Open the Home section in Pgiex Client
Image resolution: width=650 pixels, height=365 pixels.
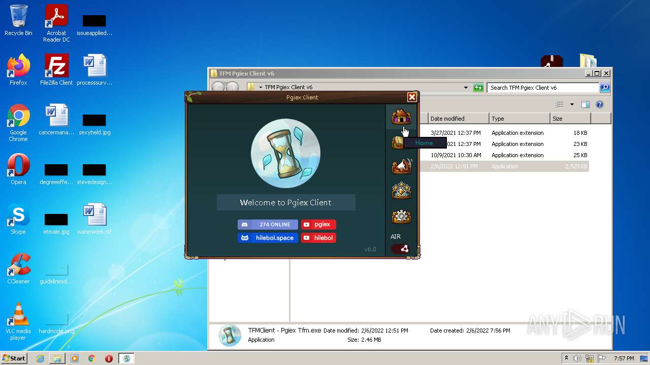tap(401, 117)
